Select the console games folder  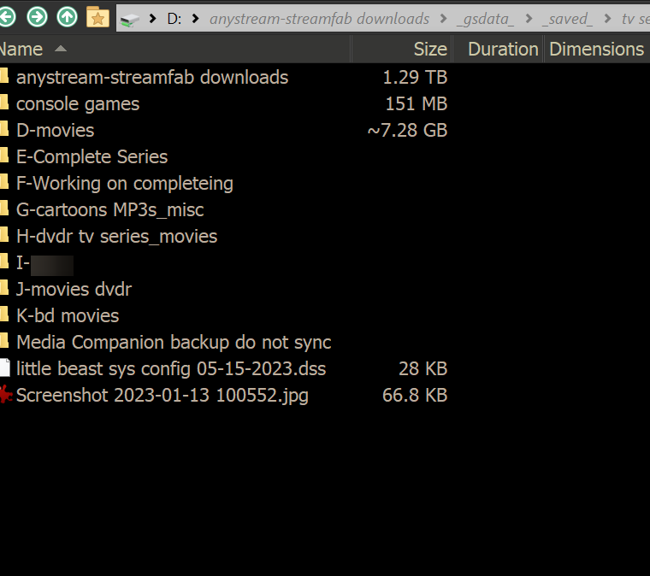78,104
